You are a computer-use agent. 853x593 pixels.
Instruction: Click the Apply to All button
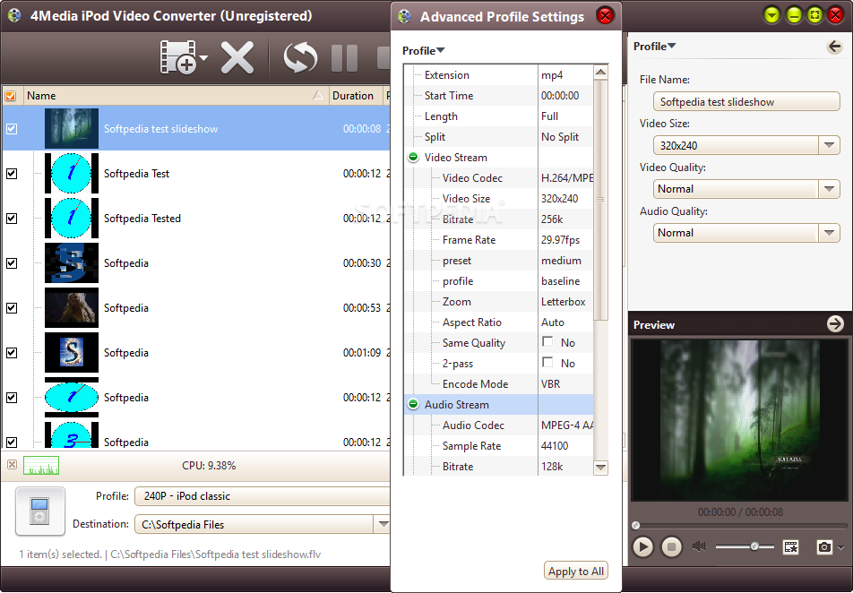pos(576,571)
